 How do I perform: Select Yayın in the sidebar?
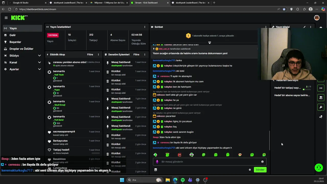22,28
